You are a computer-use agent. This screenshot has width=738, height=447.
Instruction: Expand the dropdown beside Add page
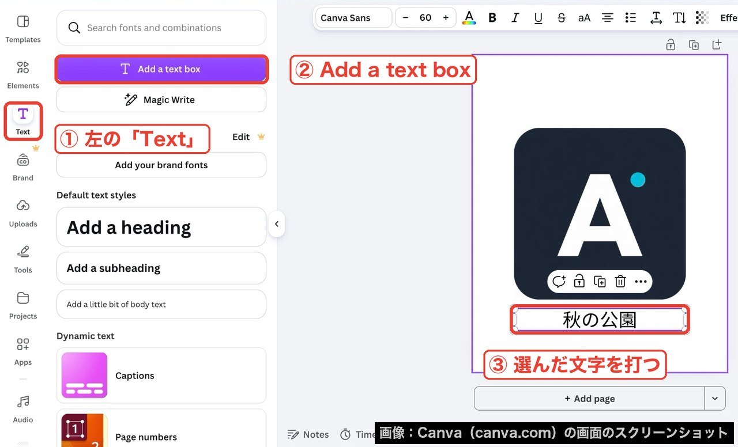pyautogui.click(x=715, y=399)
